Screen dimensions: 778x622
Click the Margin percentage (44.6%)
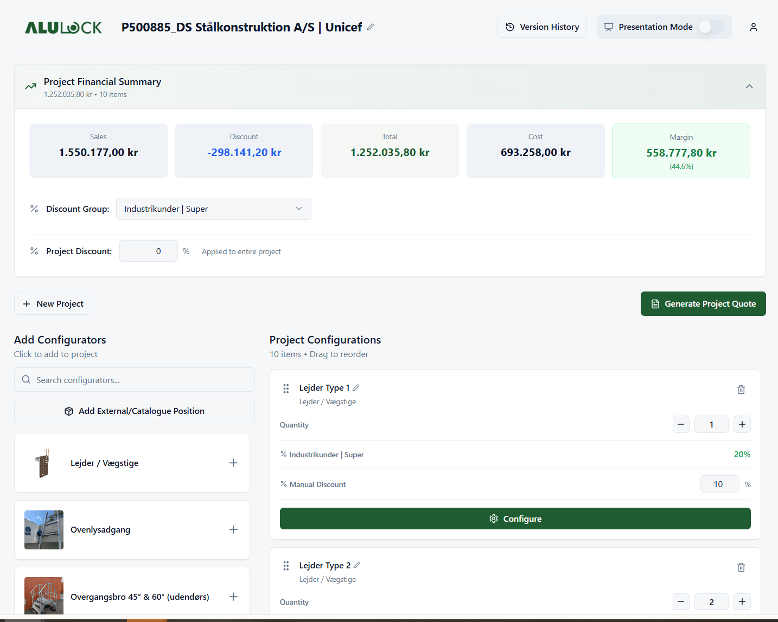click(681, 166)
